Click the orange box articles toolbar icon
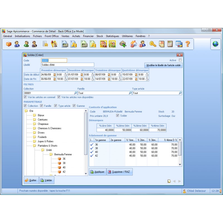 [9, 44]
